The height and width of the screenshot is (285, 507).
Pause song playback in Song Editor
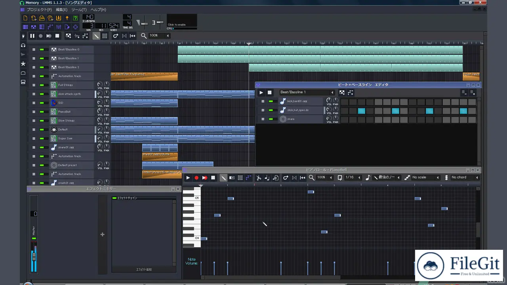click(32, 36)
